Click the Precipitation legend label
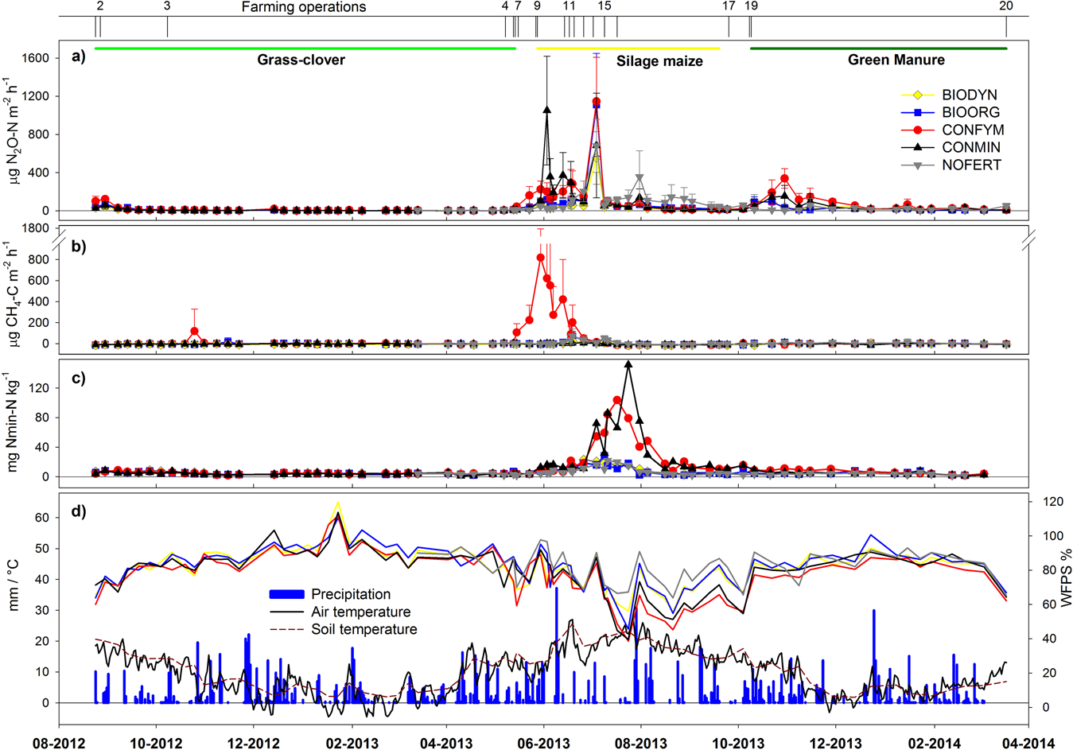The image size is (1073, 750). point(351,594)
